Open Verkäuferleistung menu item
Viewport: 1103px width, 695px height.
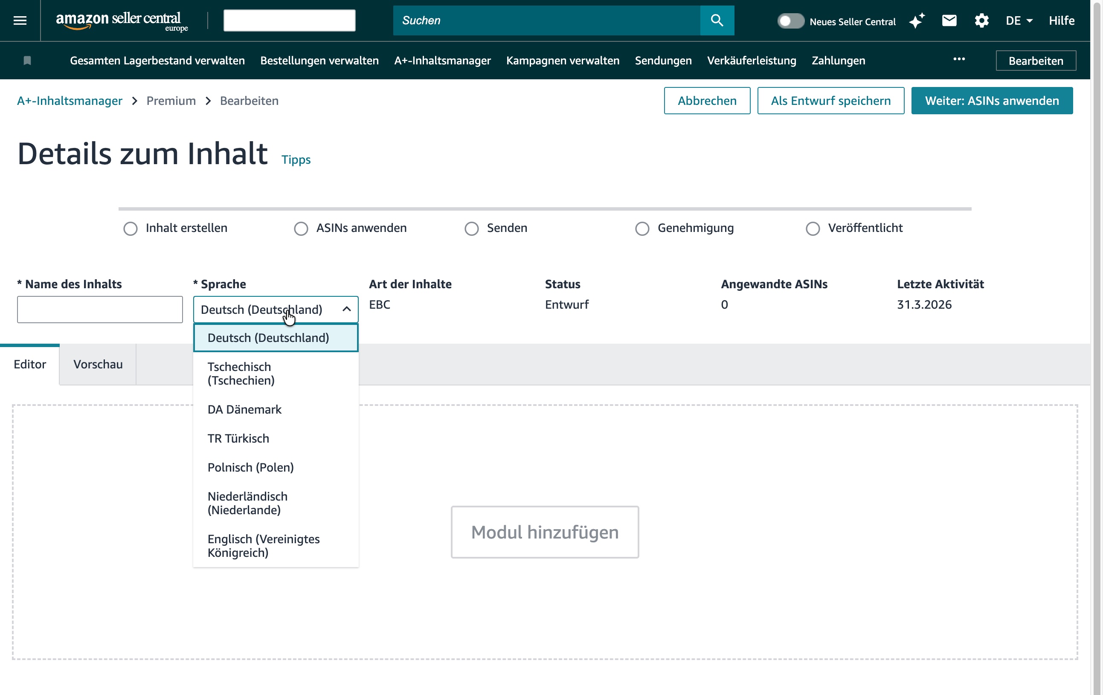coord(751,61)
